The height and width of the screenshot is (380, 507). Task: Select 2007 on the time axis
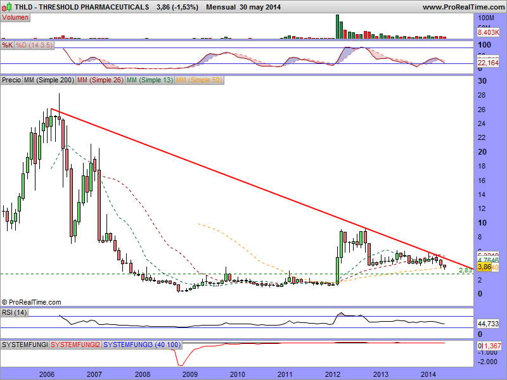(94, 374)
